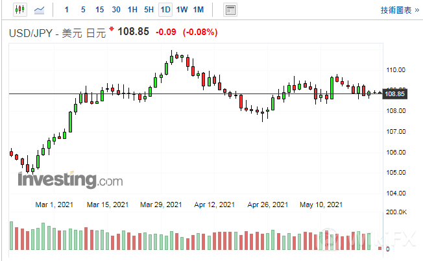Choose the 5H timeframe
The height and width of the screenshot is (261, 423).
[x=149, y=10]
